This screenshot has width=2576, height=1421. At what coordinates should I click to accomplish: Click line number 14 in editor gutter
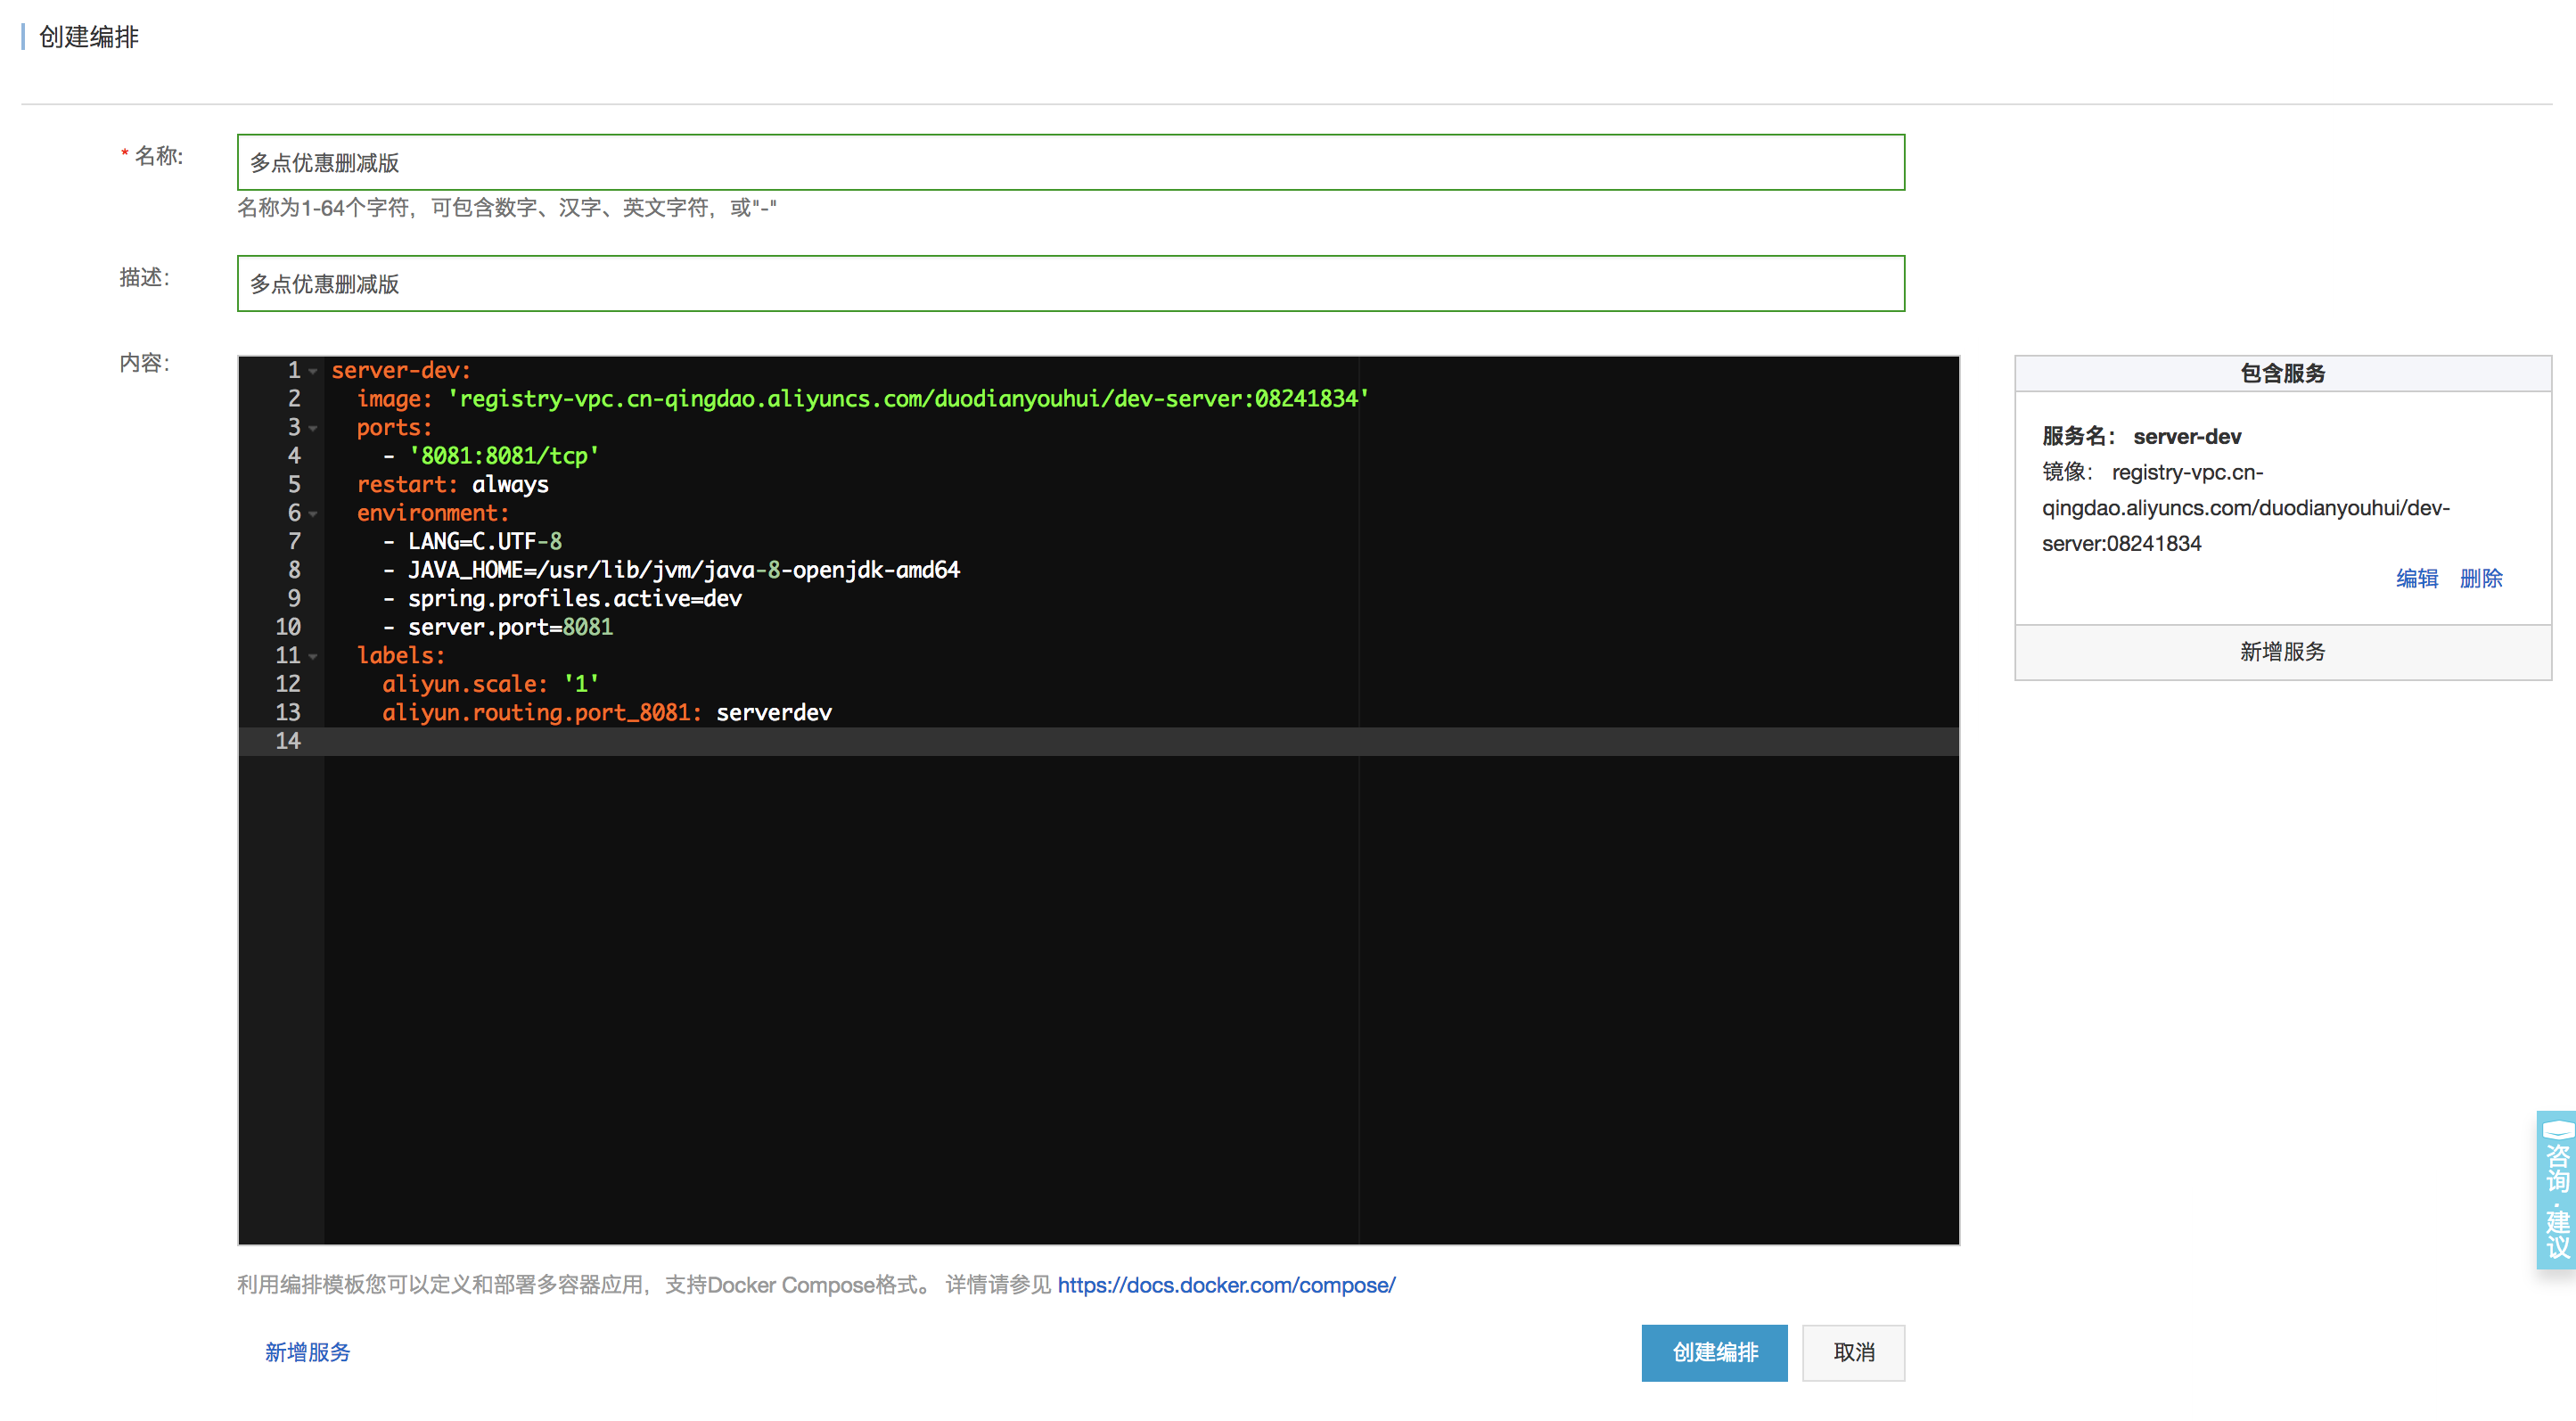(288, 741)
